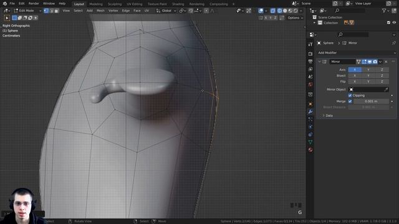This screenshot has width=399, height=224.
Task: Open the Edit Mode dropdown
Action: click(27, 11)
